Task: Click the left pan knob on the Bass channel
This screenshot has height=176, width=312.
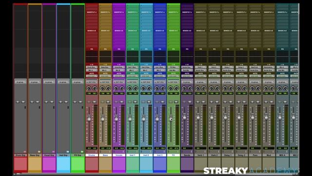Action: coord(102,88)
